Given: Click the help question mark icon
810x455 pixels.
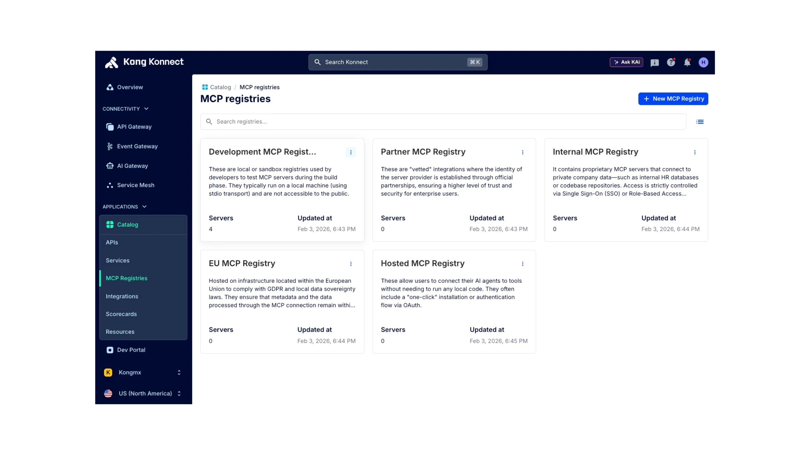Looking at the screenshot, I should pos(671,62).
